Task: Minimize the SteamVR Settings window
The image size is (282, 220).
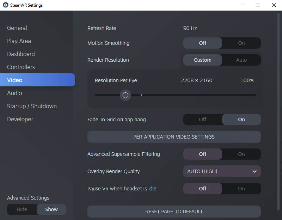Action: point(242,5)
